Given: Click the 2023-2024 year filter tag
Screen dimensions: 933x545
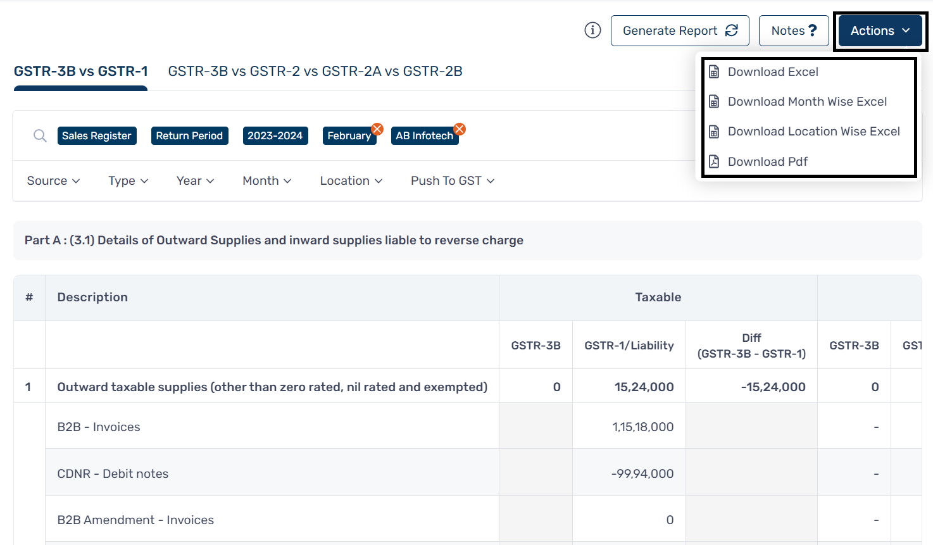Looking at the screenshot, I should pyautogui.click(x=275, y=136).
